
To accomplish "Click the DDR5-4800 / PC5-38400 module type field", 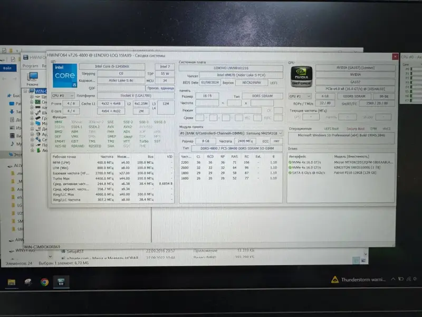I will tap(237, 148).
